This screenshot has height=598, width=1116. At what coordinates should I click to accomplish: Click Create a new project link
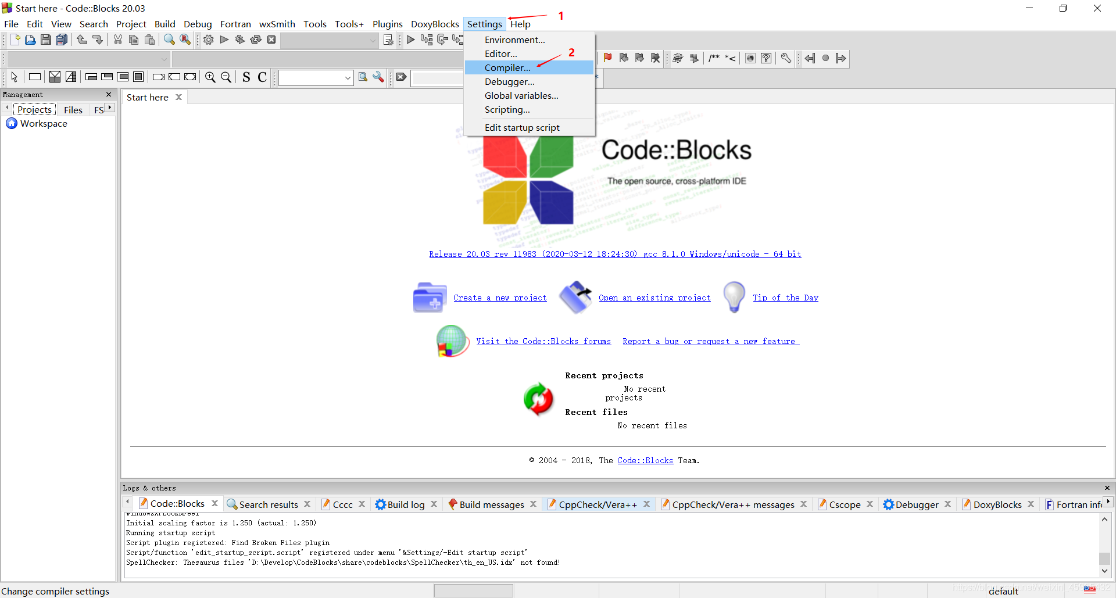click(500, 298)
